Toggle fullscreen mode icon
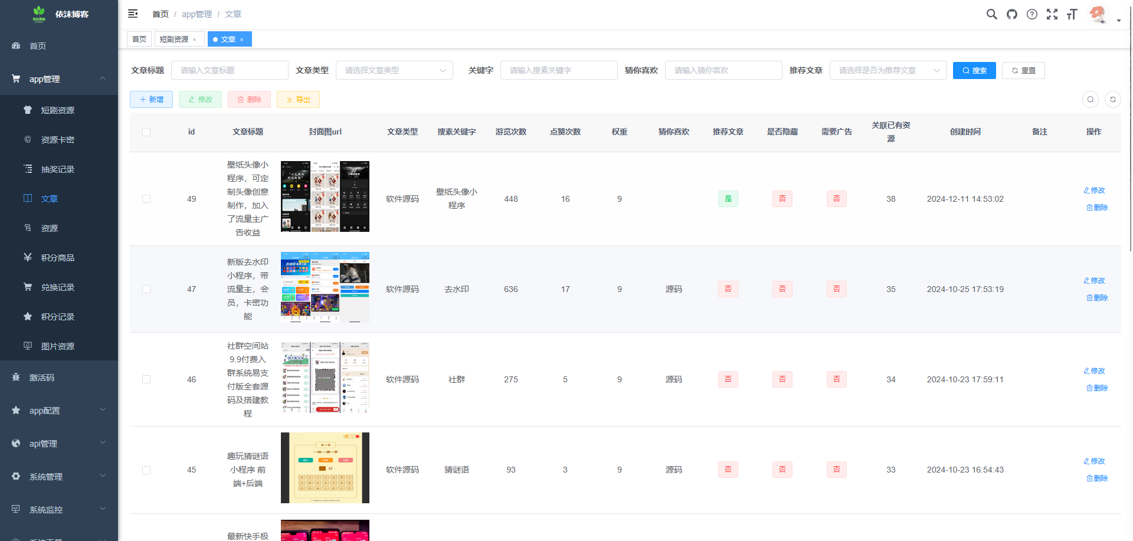Viewport: 1133px width, 541px height. pos(1052,14)
